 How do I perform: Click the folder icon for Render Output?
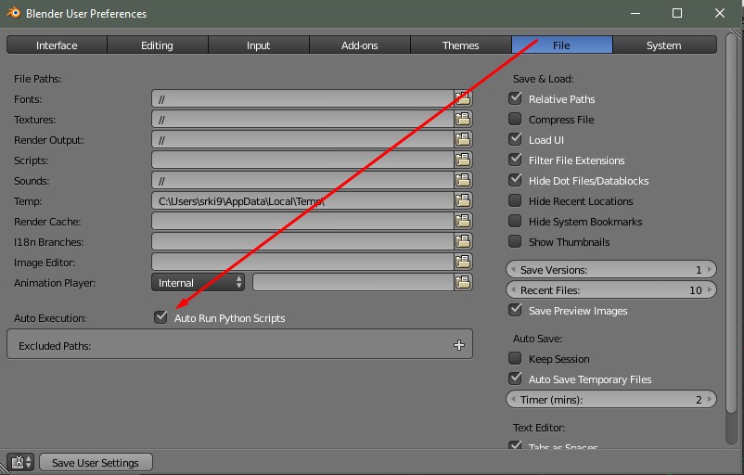coord(463,140)
